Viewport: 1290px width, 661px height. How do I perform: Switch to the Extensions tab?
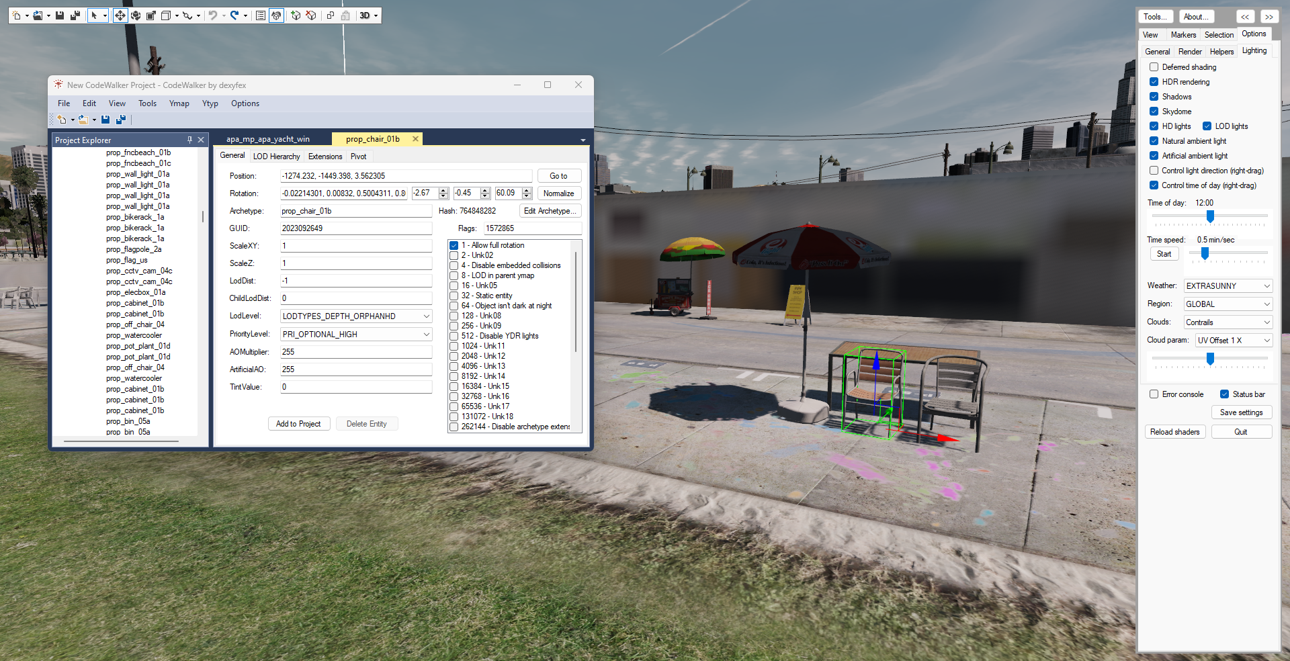(325, 157)
